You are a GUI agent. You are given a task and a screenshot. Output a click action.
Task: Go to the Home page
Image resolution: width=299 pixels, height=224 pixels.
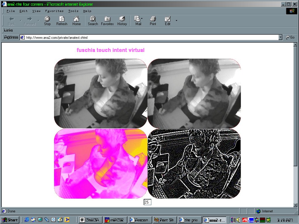coord(77,21)
